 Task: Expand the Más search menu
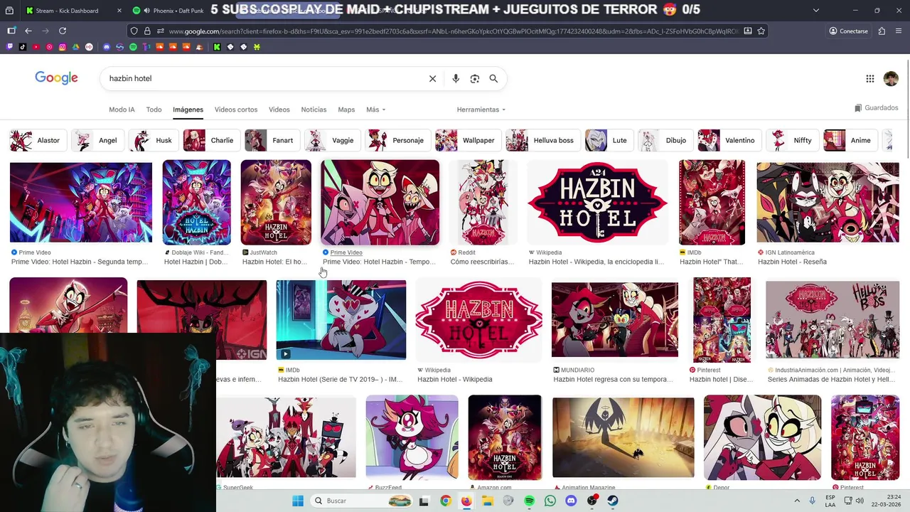click(x=375, y=110)
